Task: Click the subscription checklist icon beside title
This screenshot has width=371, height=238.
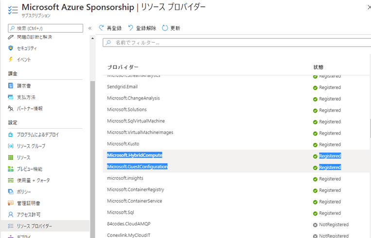Action: coord(13,10)
